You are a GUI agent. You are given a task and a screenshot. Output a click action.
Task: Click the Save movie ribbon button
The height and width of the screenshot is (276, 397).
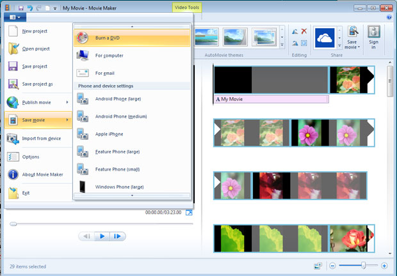pos(352,38)
